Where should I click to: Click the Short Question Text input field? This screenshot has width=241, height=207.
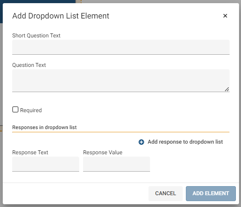pos(121,47)
